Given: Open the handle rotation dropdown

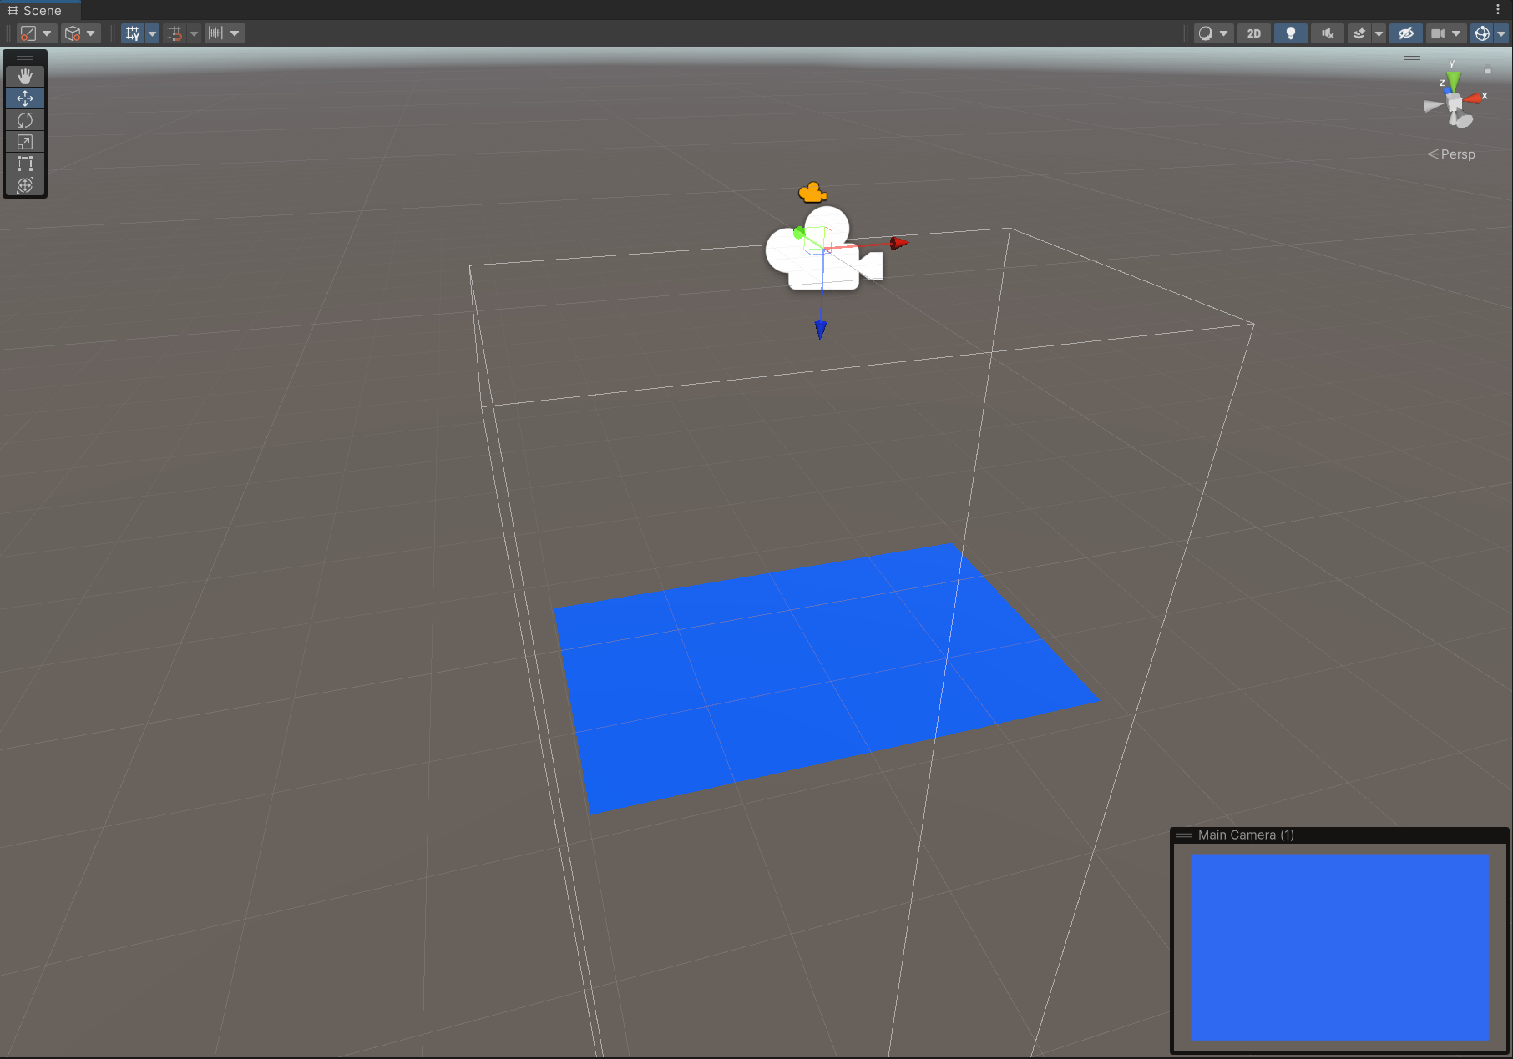Looking at the screenshot, I should coord(81,33).
